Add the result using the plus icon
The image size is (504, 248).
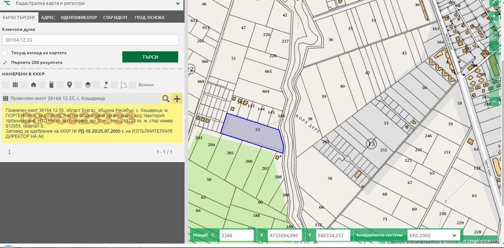177,99
